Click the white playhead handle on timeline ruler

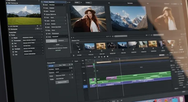[119, 59]
